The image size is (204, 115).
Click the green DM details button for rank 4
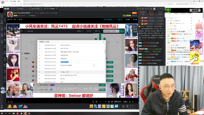pyautogui.click(x=110, y=76)
